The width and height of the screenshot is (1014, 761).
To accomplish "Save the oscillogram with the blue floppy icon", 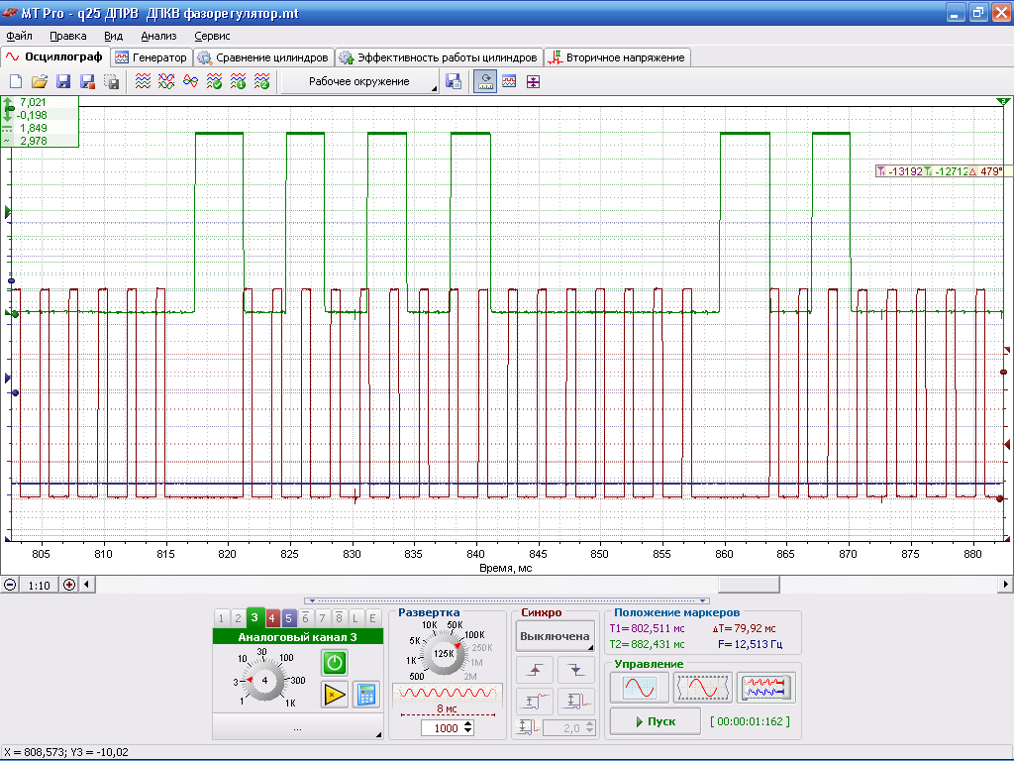I will [63, 81].
